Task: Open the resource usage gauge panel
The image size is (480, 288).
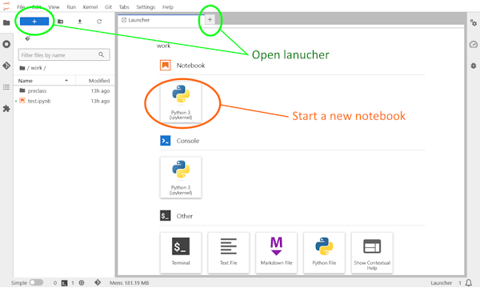Action: (474, 44)
